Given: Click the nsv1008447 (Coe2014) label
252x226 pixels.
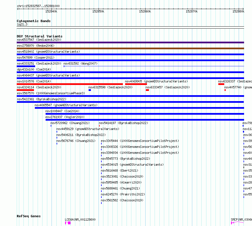Looking at the screenshot, I should tap(62, 111).
